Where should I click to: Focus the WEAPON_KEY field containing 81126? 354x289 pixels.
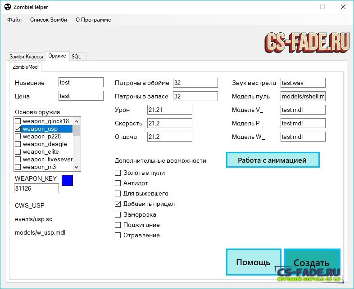pyautogui.click(x=36, y=188)
